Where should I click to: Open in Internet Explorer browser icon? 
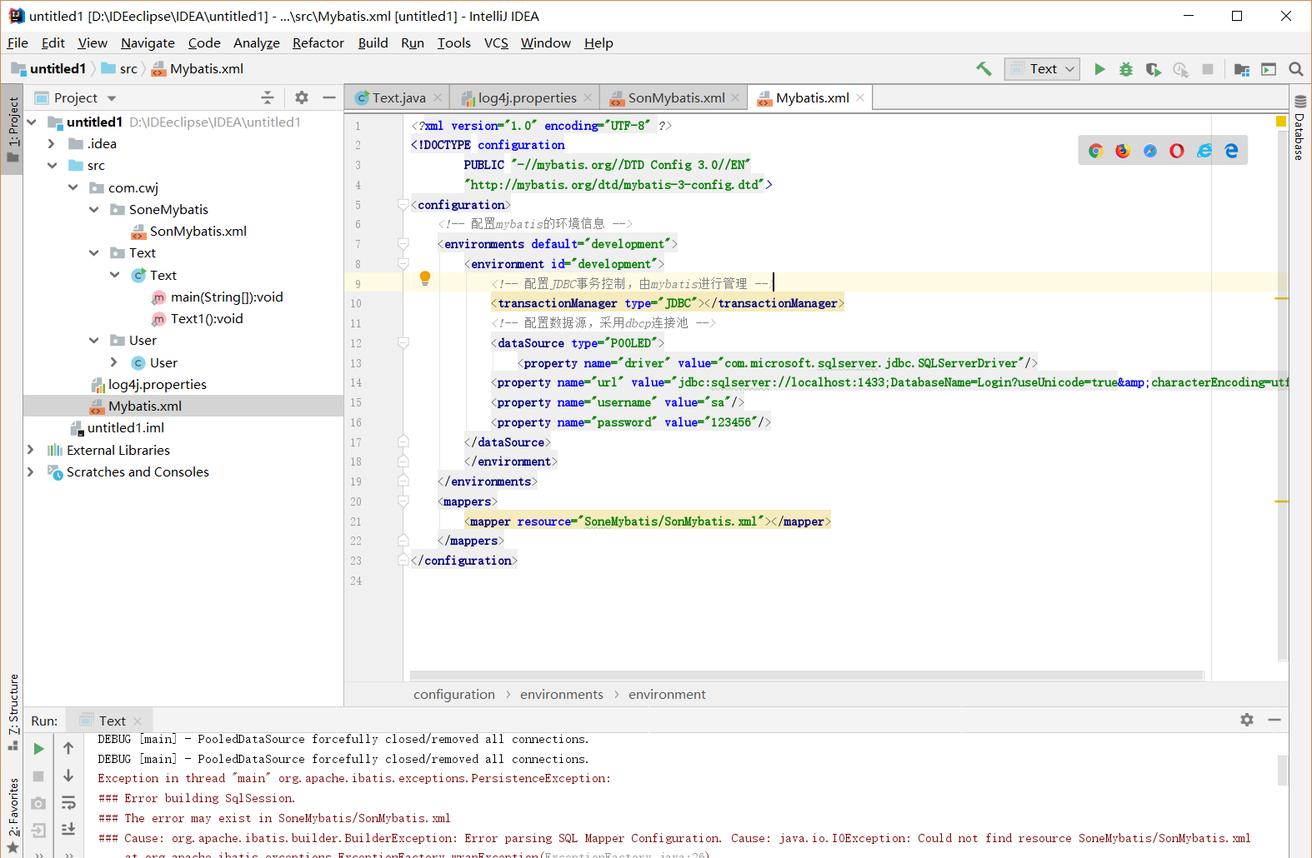(x=1204, y=151)
